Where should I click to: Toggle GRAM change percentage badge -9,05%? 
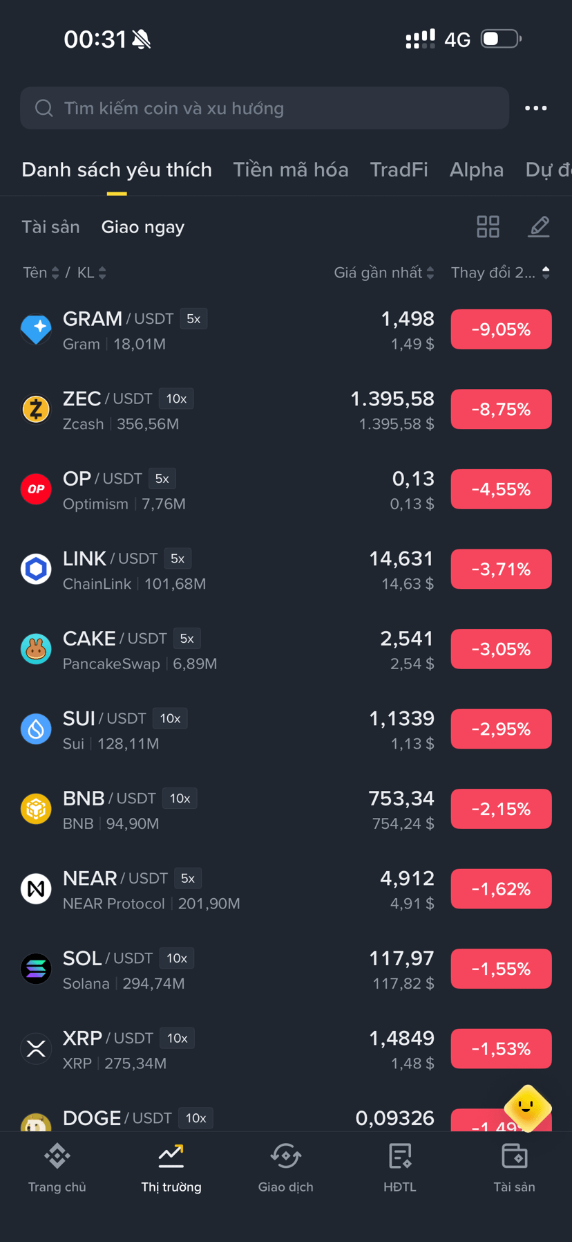pos(501,329)
